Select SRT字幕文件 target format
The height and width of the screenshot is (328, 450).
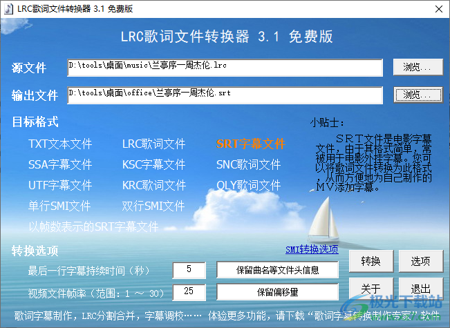point(250,144)
